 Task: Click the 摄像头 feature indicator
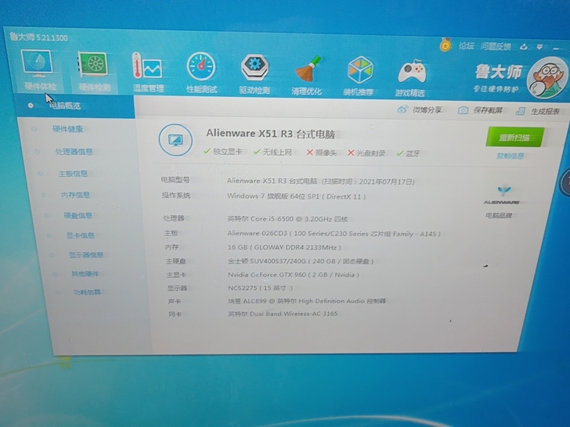point(321,152)
